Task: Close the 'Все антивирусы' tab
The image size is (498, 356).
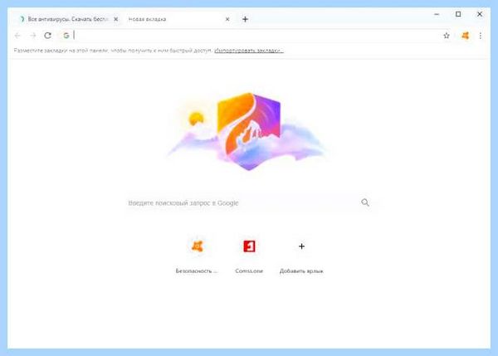Action: [x=116, y=19]
